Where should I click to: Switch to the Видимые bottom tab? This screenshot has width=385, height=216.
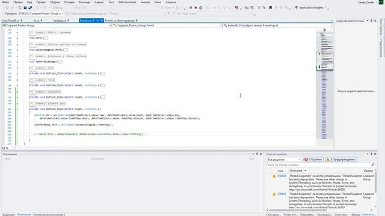point(8,215)
